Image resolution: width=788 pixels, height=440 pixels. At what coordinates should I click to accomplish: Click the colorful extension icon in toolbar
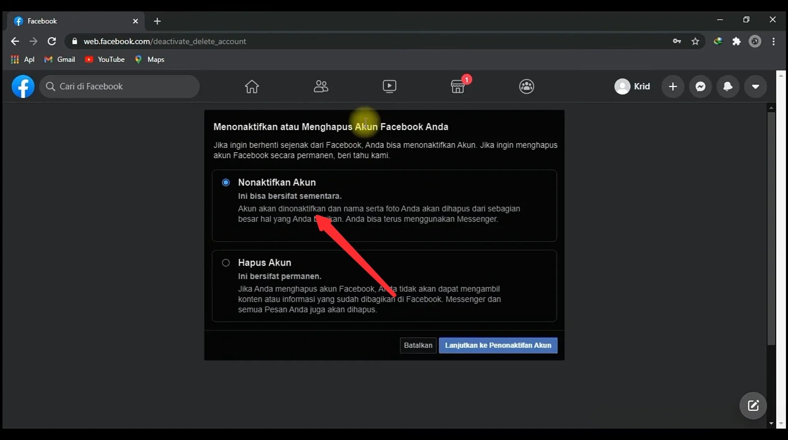click(718, 41)
